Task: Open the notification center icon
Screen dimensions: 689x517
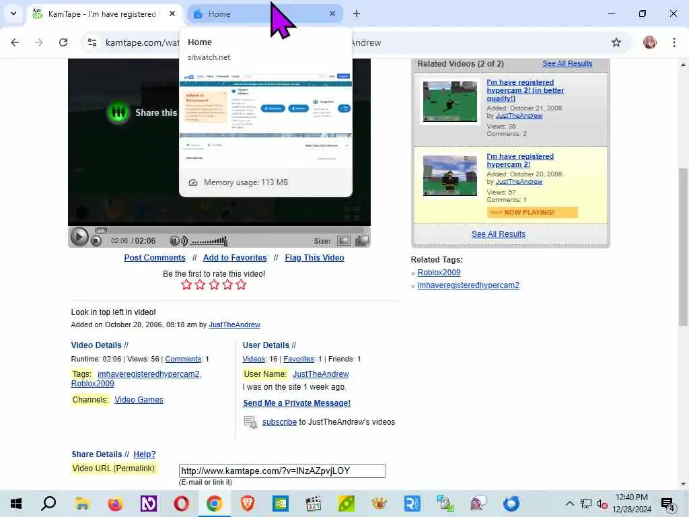Action: click(x=668, y=505)
